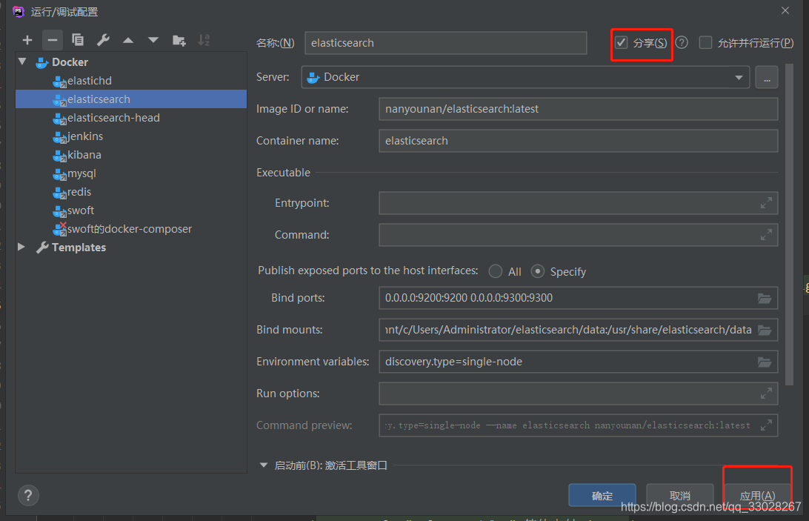The width and height of the screenshot is (809, 521).
Task: Select the All ports radio button
Action: point(496,271)
